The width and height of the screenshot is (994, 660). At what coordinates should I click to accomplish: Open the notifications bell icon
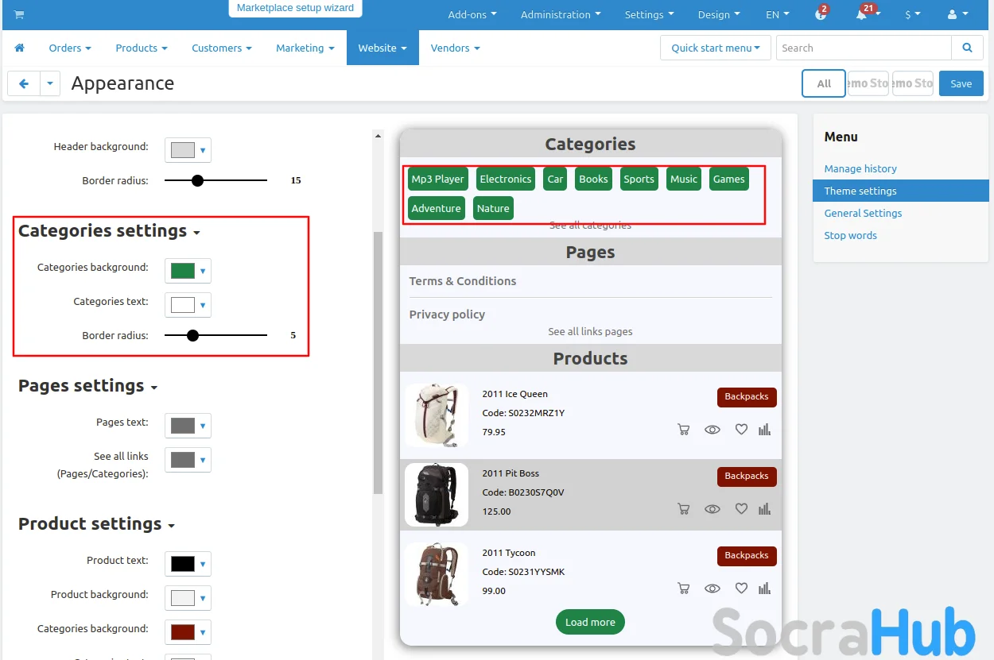862,15
